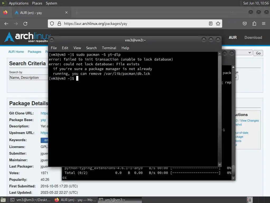The height and width of the screenshot is (203, 270).
Task: Open the shield tracking protection icon
Action: tap(52, 24)
